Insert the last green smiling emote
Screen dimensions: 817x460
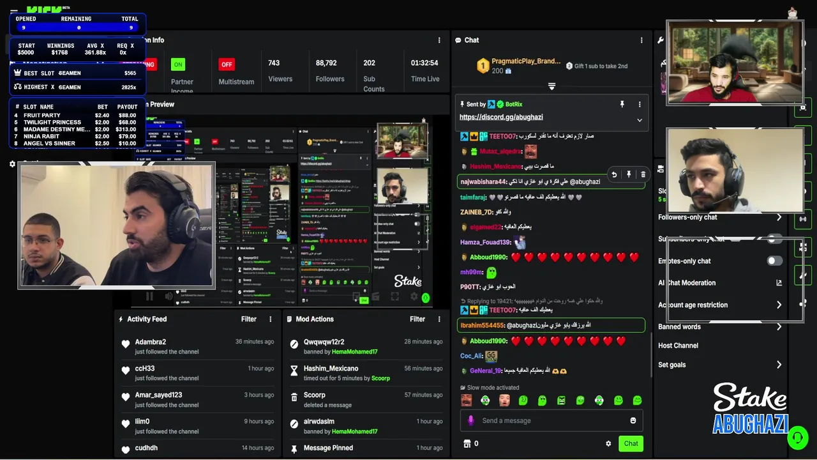pyautogui.click(x=637, y=401)
